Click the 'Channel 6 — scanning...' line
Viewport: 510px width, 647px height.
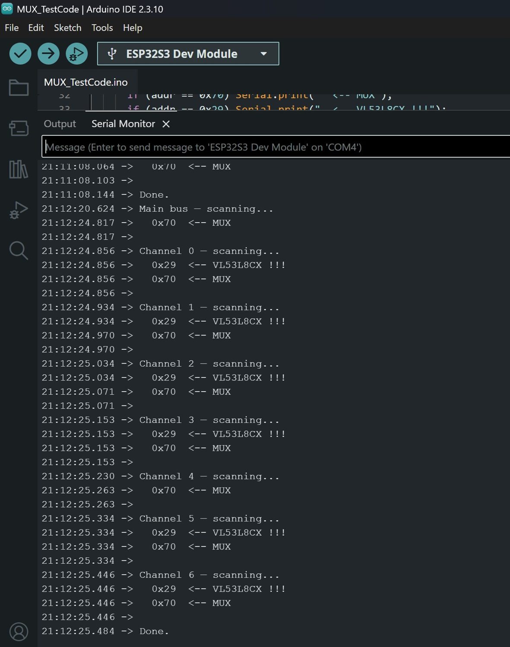click(x=160, y=575)
